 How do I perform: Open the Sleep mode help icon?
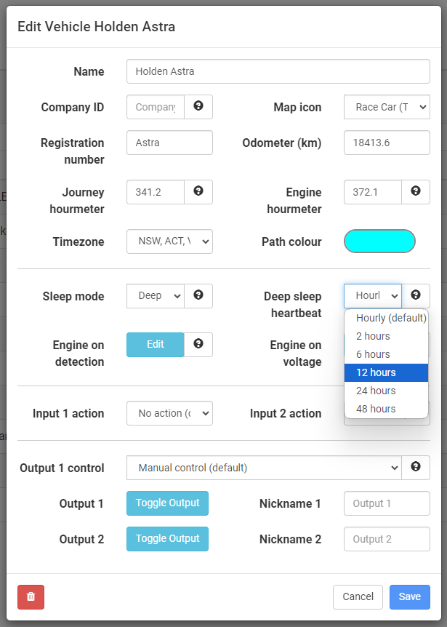pos(198,295)
